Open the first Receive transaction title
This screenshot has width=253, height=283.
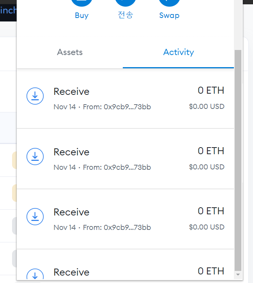pos(71,92)
